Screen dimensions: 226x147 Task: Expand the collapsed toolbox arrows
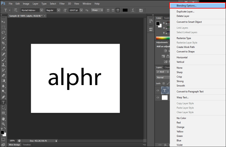pos(1,15)
